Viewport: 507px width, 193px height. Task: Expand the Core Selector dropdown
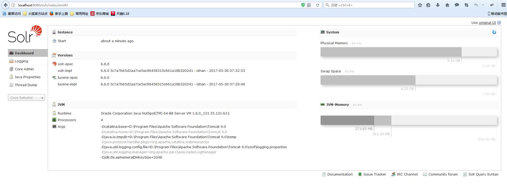(x=27, y=98)
